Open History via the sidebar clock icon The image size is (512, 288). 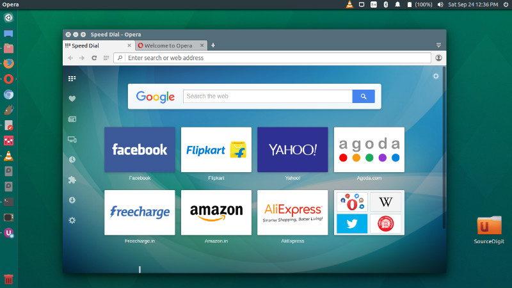[x=72, y=159]
